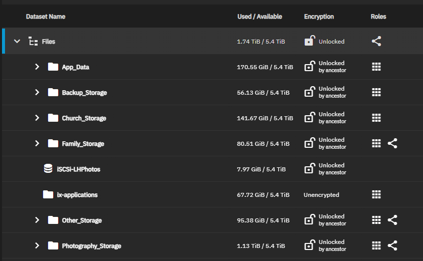This screenshot has width=423, height=261.
Task: Collapse the Files root dataset
Action: (x=17, y=41)
